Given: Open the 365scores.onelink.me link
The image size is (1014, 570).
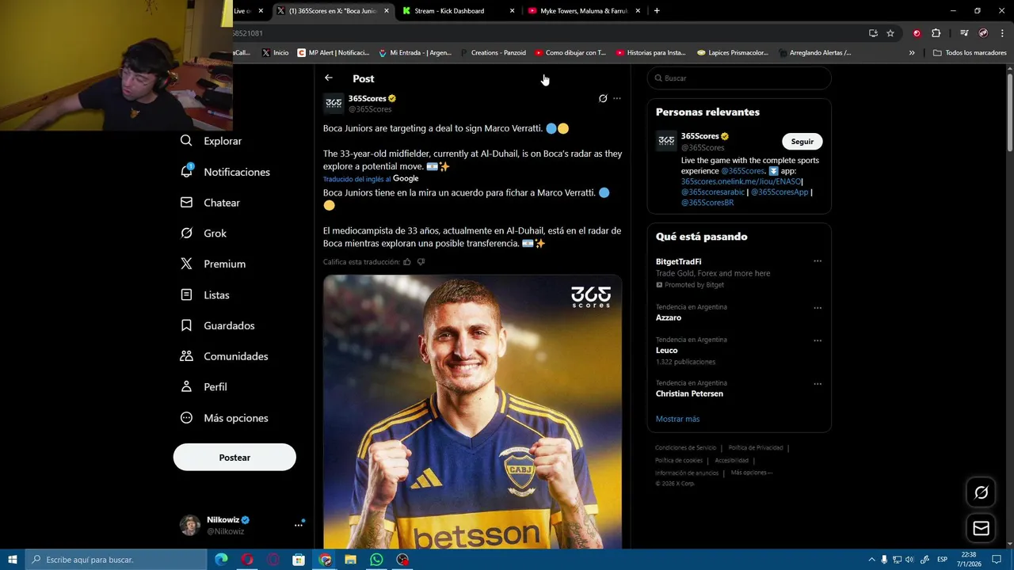Looking at the screenshot, I should click(741, 181).
